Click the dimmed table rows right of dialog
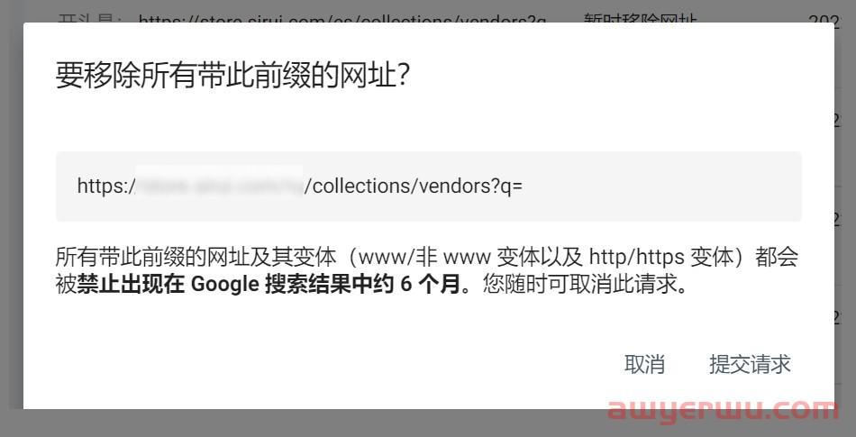The height and width of the screenshot is (437, 856). point(845,218)
